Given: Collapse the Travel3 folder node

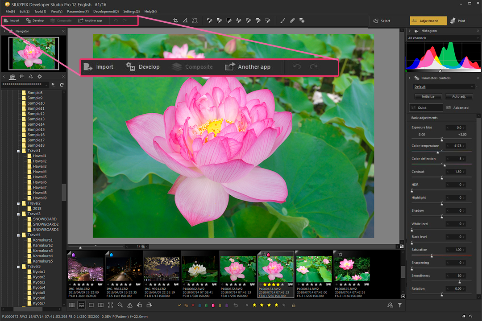Looking at the screenshot, I should (x=18, y=214).
